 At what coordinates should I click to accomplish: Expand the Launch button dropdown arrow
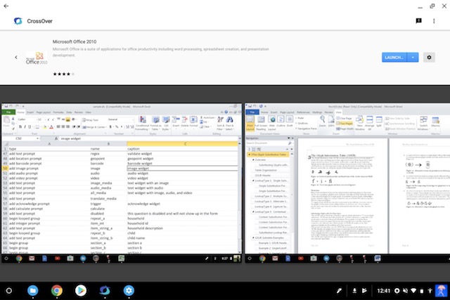tap(413, 58)
